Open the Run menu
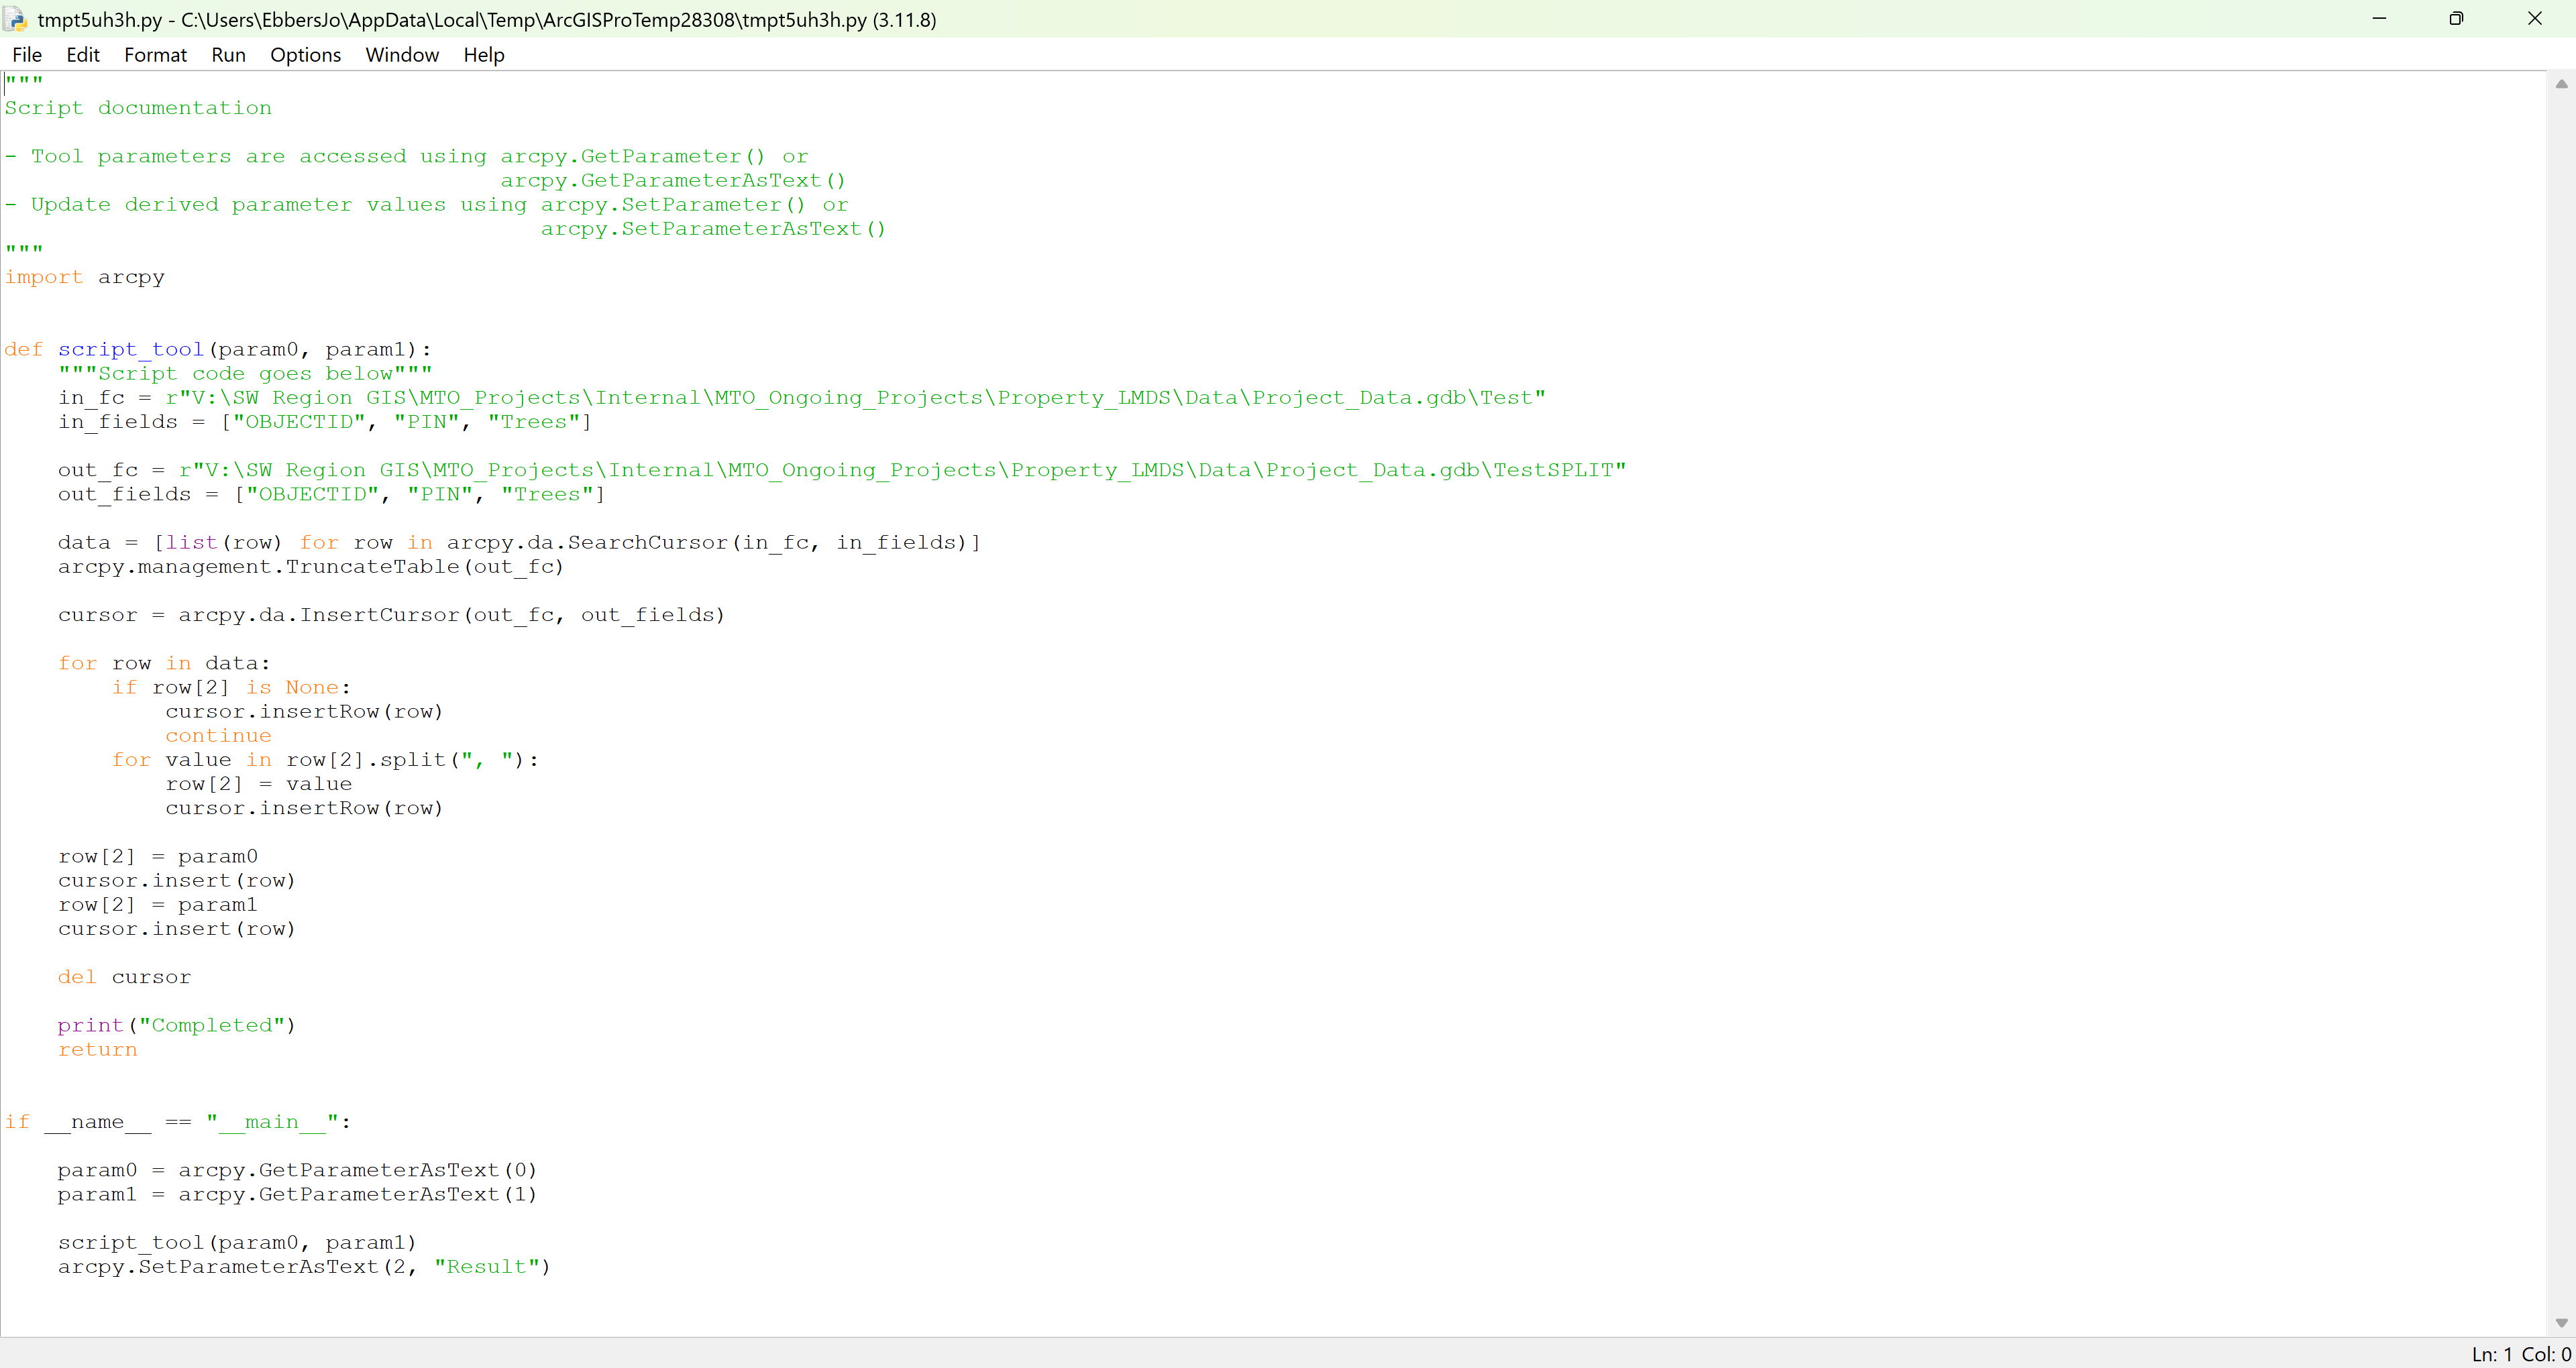The image size is (2576, 1368). (228, 55)
